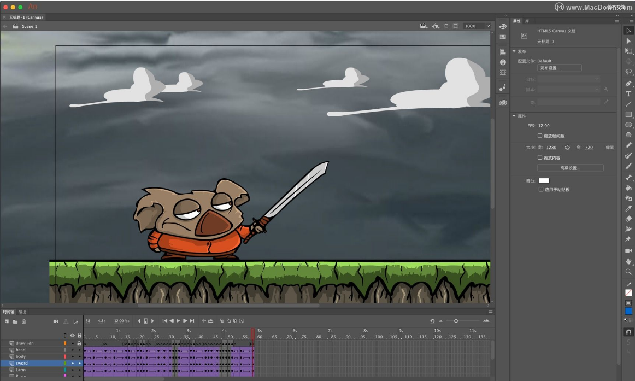The image size is (635, 381).
Task: Select the sword layer in the timeline
Action: (22, 363)
